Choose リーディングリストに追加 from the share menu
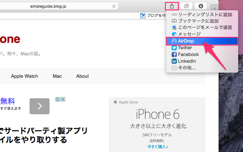Screen dimensions: 243x152 (202, 15)
